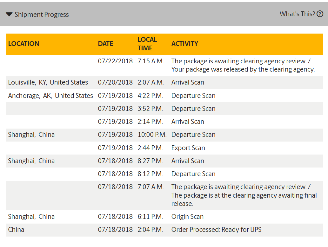Select the LOCATION column header
The image size is (328, 247).
tap(23, 44)
